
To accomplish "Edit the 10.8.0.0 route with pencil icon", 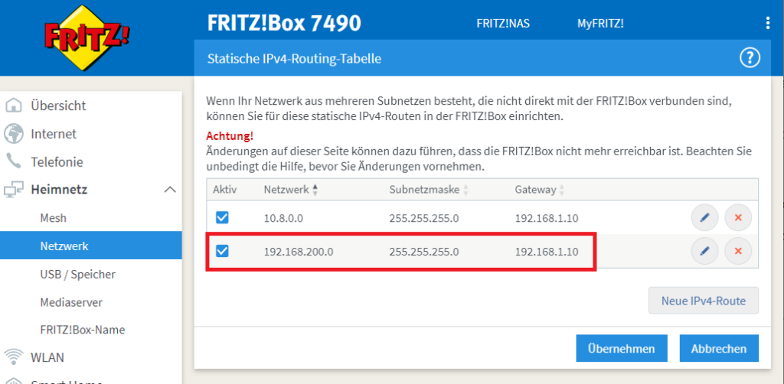I will pyautogui.click(x=704, y=218).
